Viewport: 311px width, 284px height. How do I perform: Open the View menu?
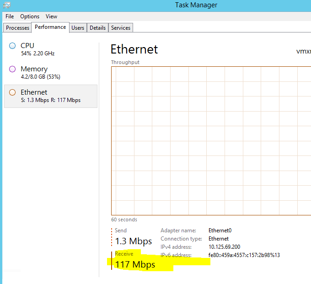tap(51, 16)
